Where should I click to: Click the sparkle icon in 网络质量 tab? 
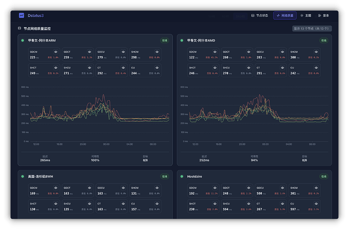click(278, 15)
